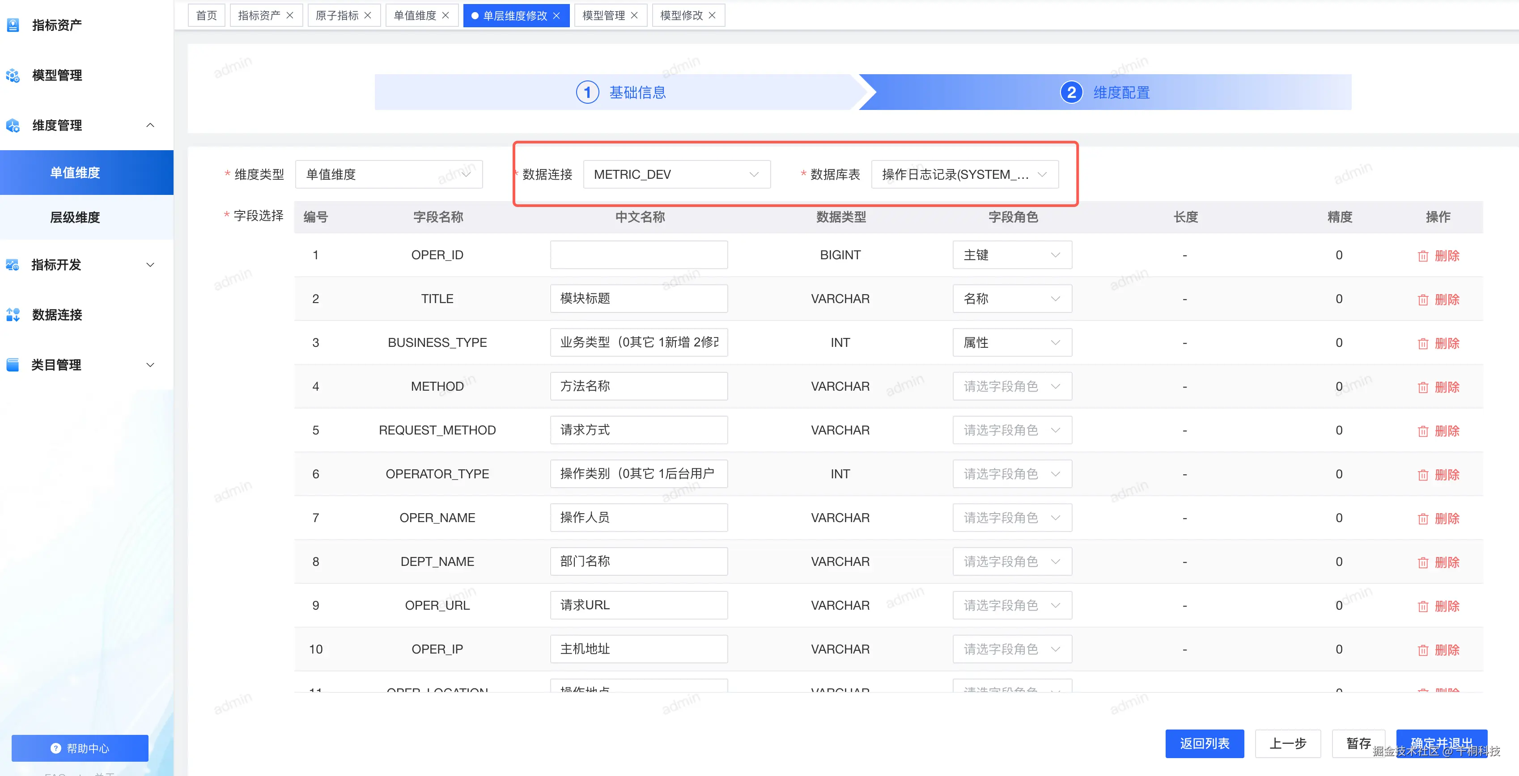Click the 指标资产 sidebar icon

click(x=13, y=25)
